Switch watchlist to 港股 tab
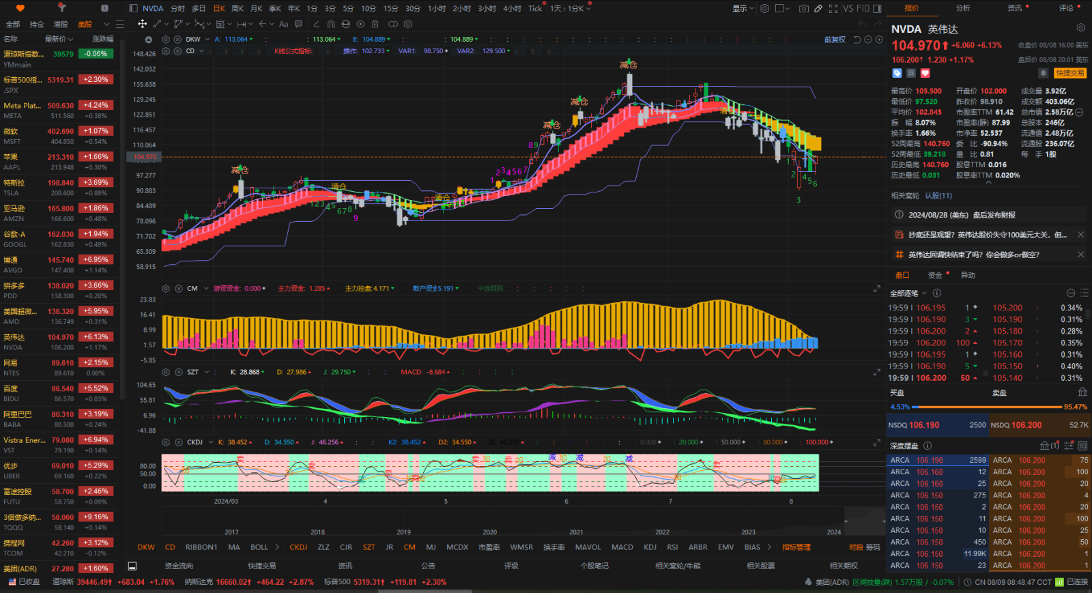 [x=61, y=24]
